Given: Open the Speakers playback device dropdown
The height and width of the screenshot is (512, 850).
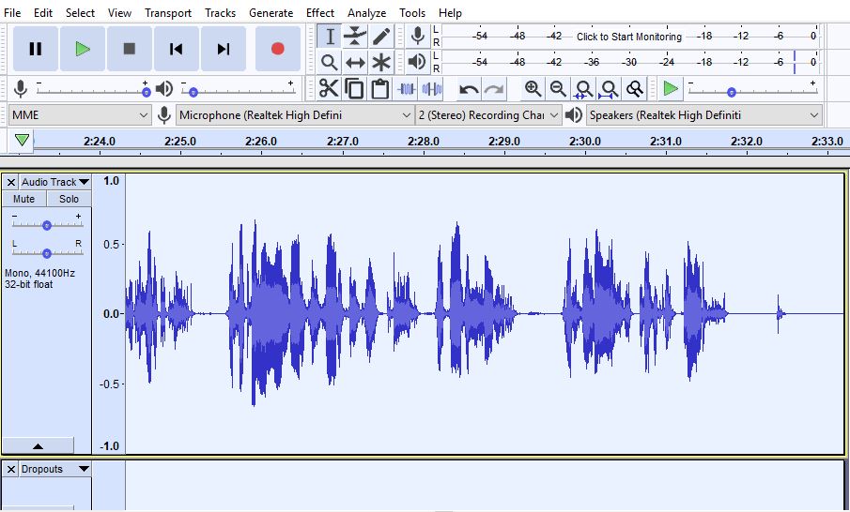Looking at the screenshot, I should click(x=703, y=114).
